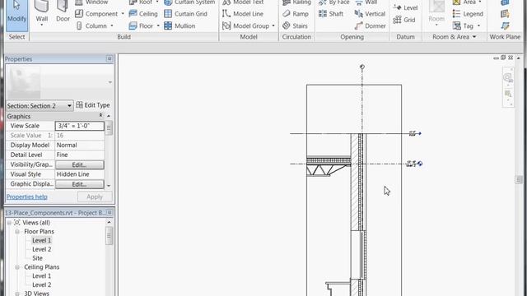Collapse the Floor Plans tree node

[x=17, y=232]
